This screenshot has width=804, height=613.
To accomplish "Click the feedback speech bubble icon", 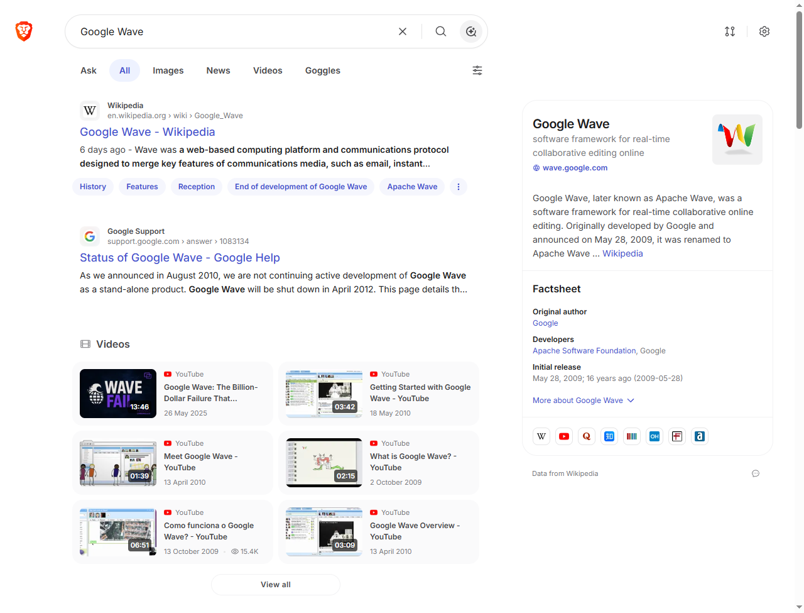I will point(756,473).
